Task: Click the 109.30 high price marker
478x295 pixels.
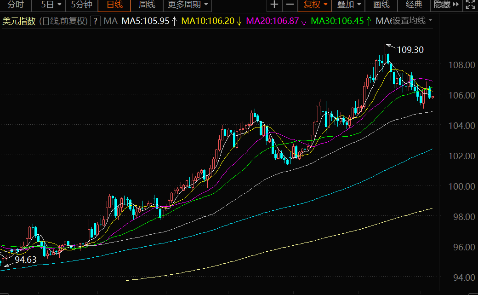Action: click(410, 50)
